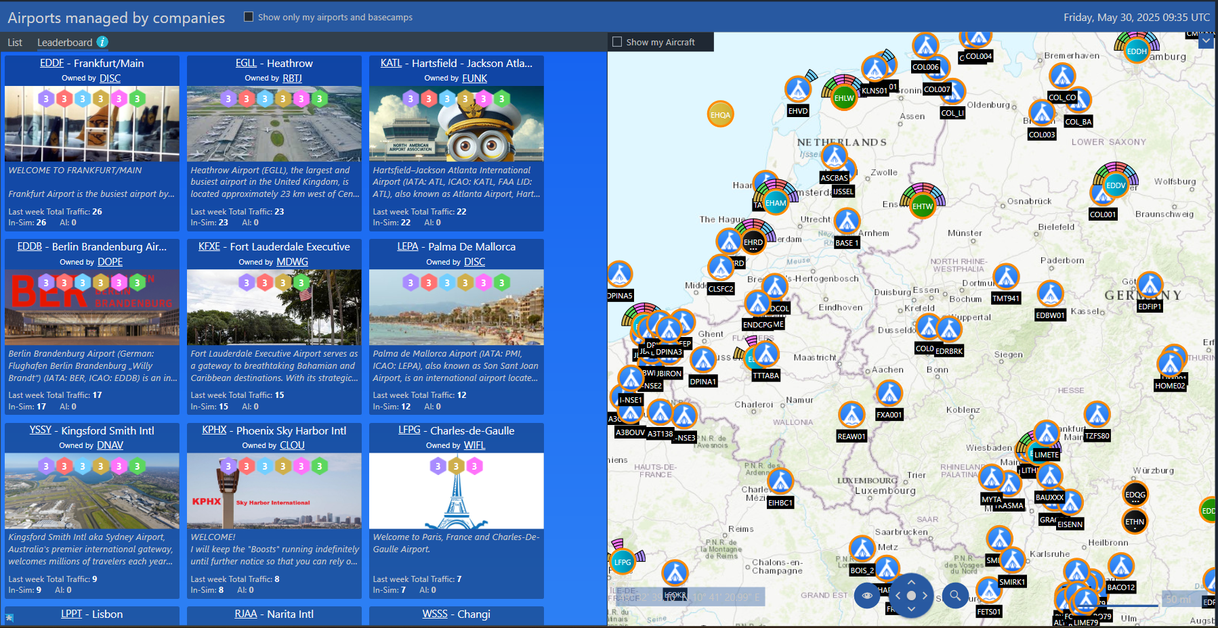Open the RJAA Narita airport link
1218x628 pixels.
(x=246, y=614)
